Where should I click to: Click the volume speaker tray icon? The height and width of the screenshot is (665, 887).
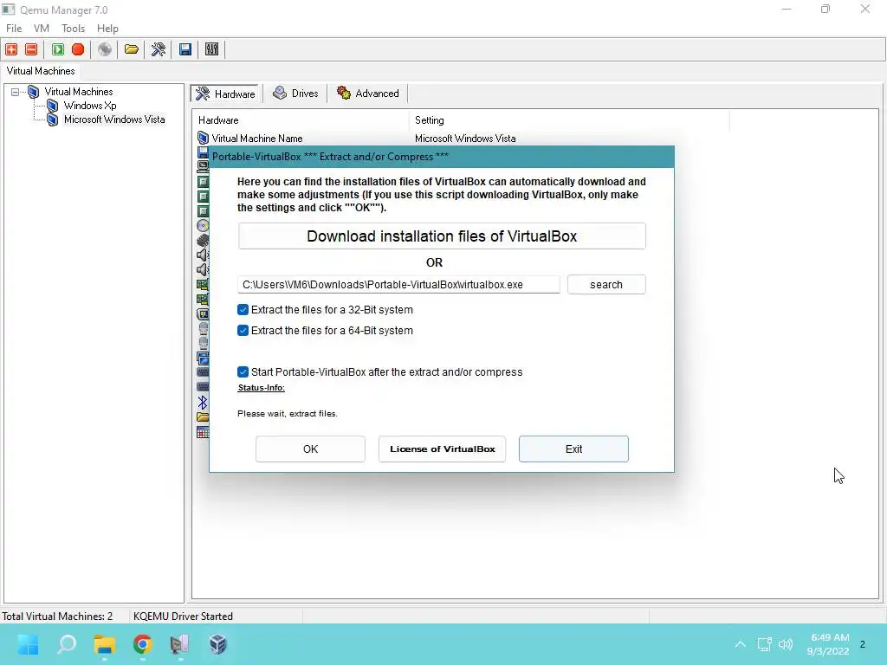point(786,644)
